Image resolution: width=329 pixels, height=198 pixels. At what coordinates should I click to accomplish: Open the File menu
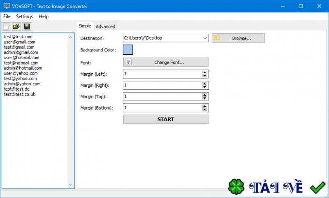pyautogui.click(x=7, y=16)
